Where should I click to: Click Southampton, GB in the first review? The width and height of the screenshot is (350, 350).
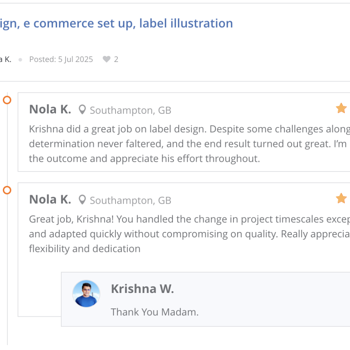[131, 111]
